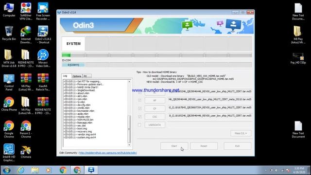Click the CSC file browse button

155,117
